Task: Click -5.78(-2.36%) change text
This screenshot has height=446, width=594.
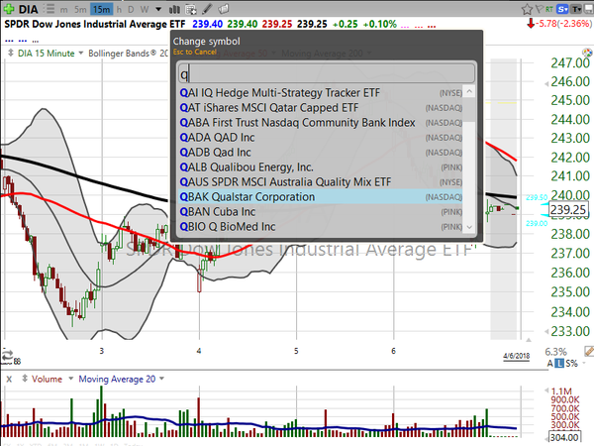Action: 564,24
